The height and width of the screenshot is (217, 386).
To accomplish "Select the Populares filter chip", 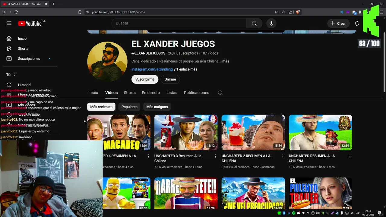I will click(x=129, y=107).
